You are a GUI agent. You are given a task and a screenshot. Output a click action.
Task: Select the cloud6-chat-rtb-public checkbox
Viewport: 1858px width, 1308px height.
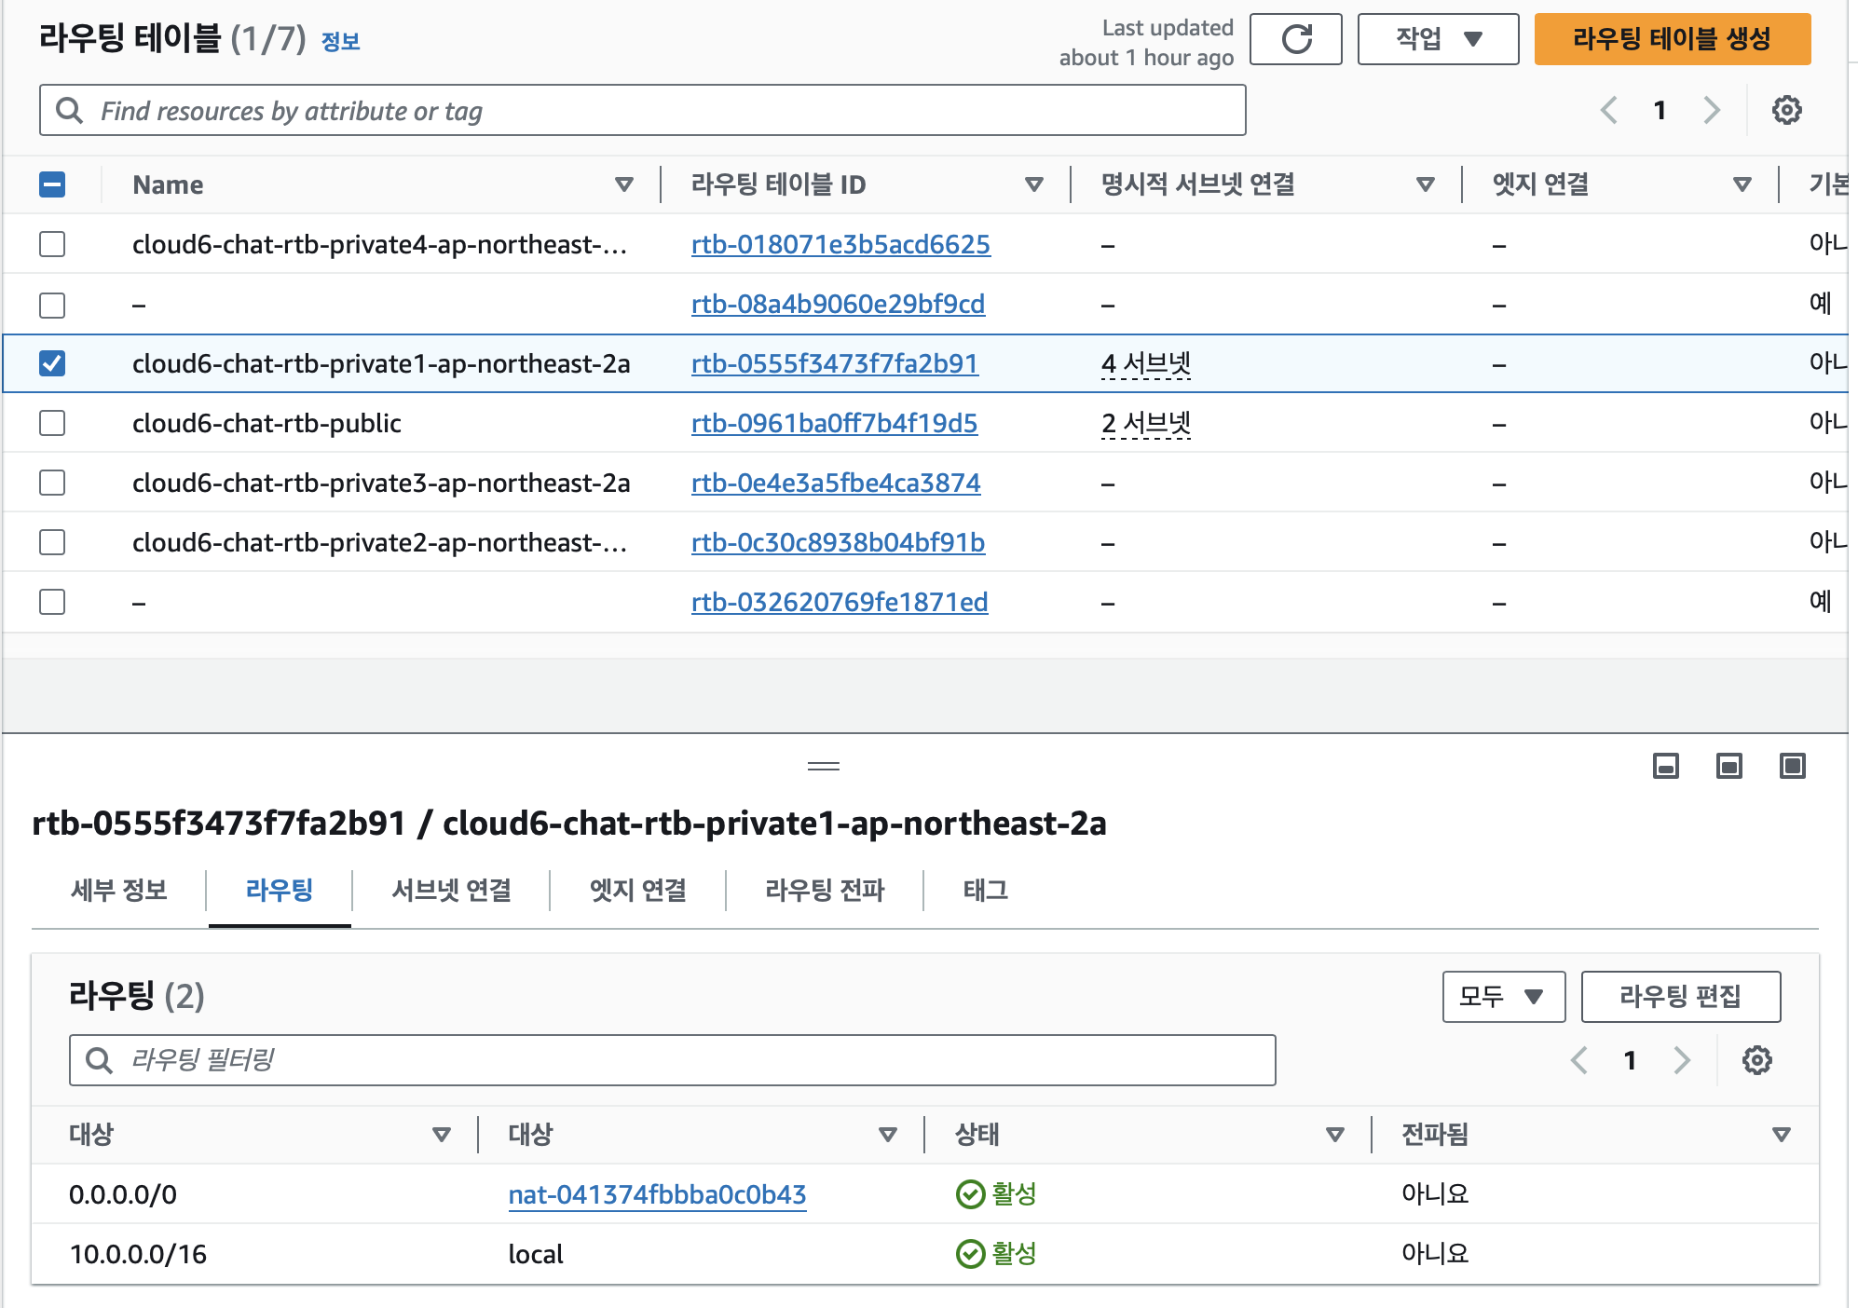[x=52, y=423]
